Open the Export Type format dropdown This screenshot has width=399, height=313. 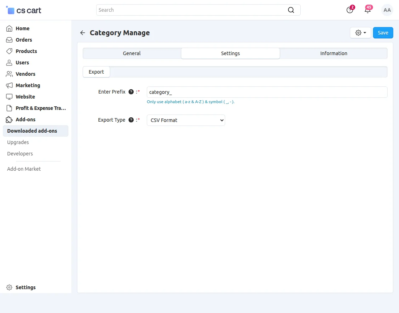coord(186,120)
